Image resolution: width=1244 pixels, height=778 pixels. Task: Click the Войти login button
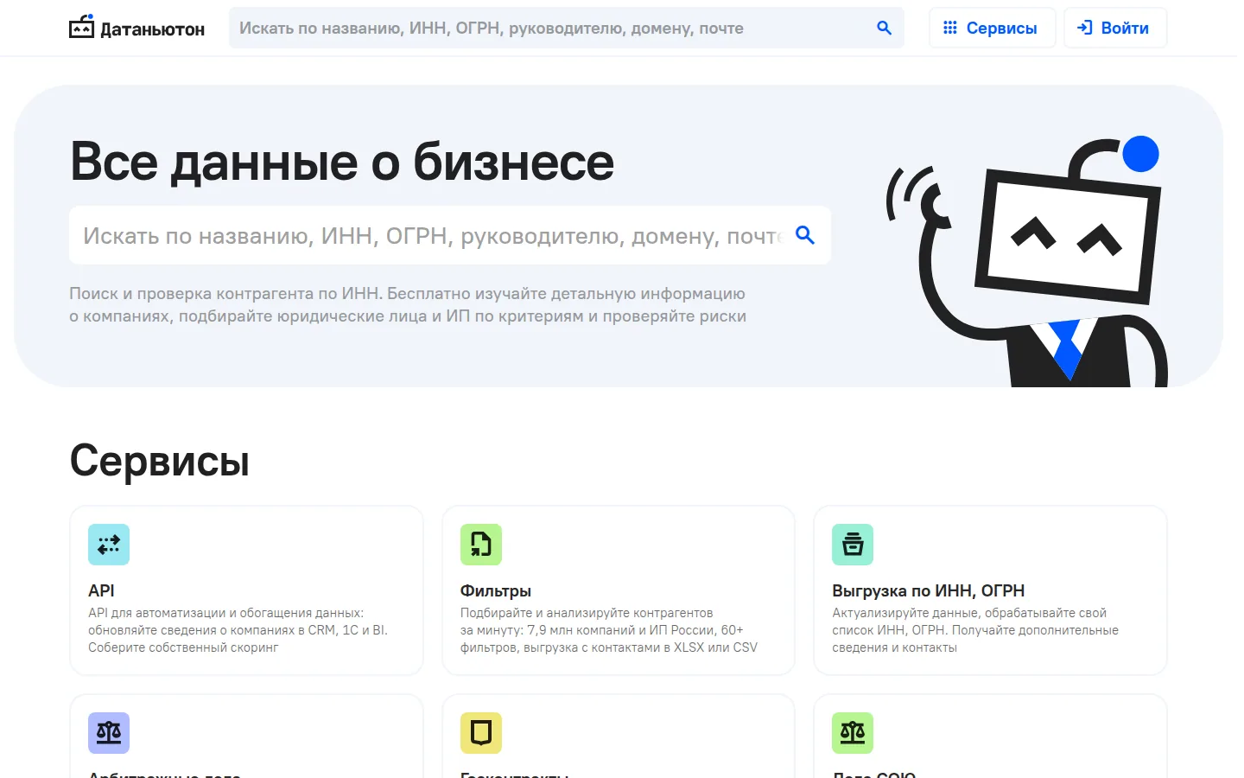(1115, 28)
